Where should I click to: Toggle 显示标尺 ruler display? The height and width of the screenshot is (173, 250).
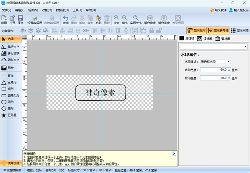tap(196, 30)
